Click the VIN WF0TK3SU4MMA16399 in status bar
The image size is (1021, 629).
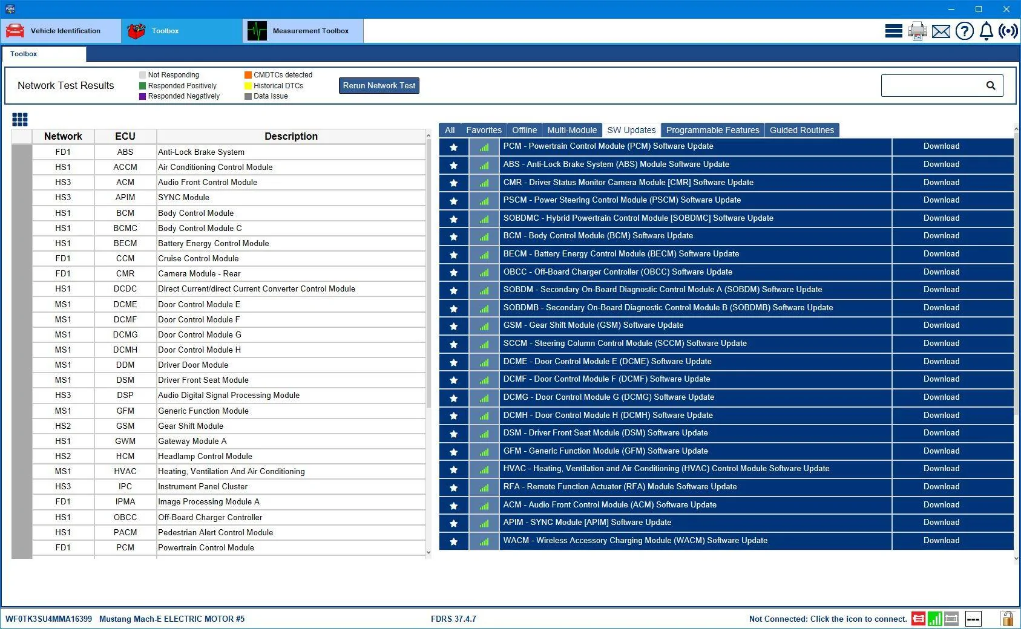pos(48,619)
